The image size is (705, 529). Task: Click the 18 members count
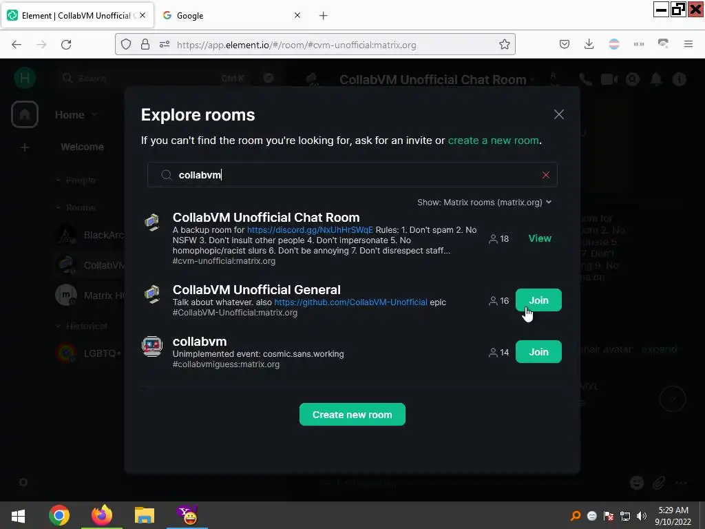[x=498, y=239]
